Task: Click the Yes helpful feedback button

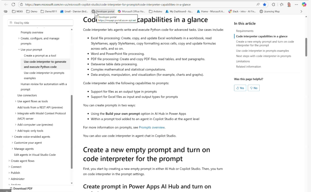Action: click(x=240, y=88)
